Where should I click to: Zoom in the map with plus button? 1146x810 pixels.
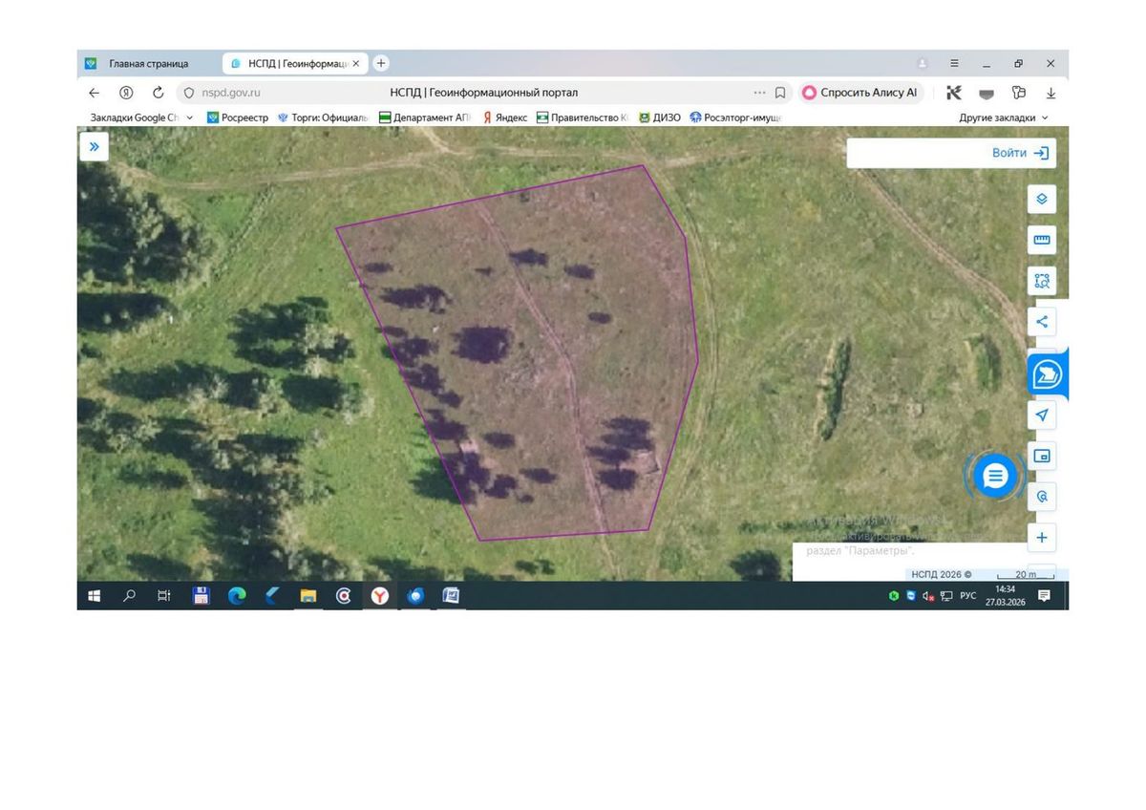(1042, 538)
